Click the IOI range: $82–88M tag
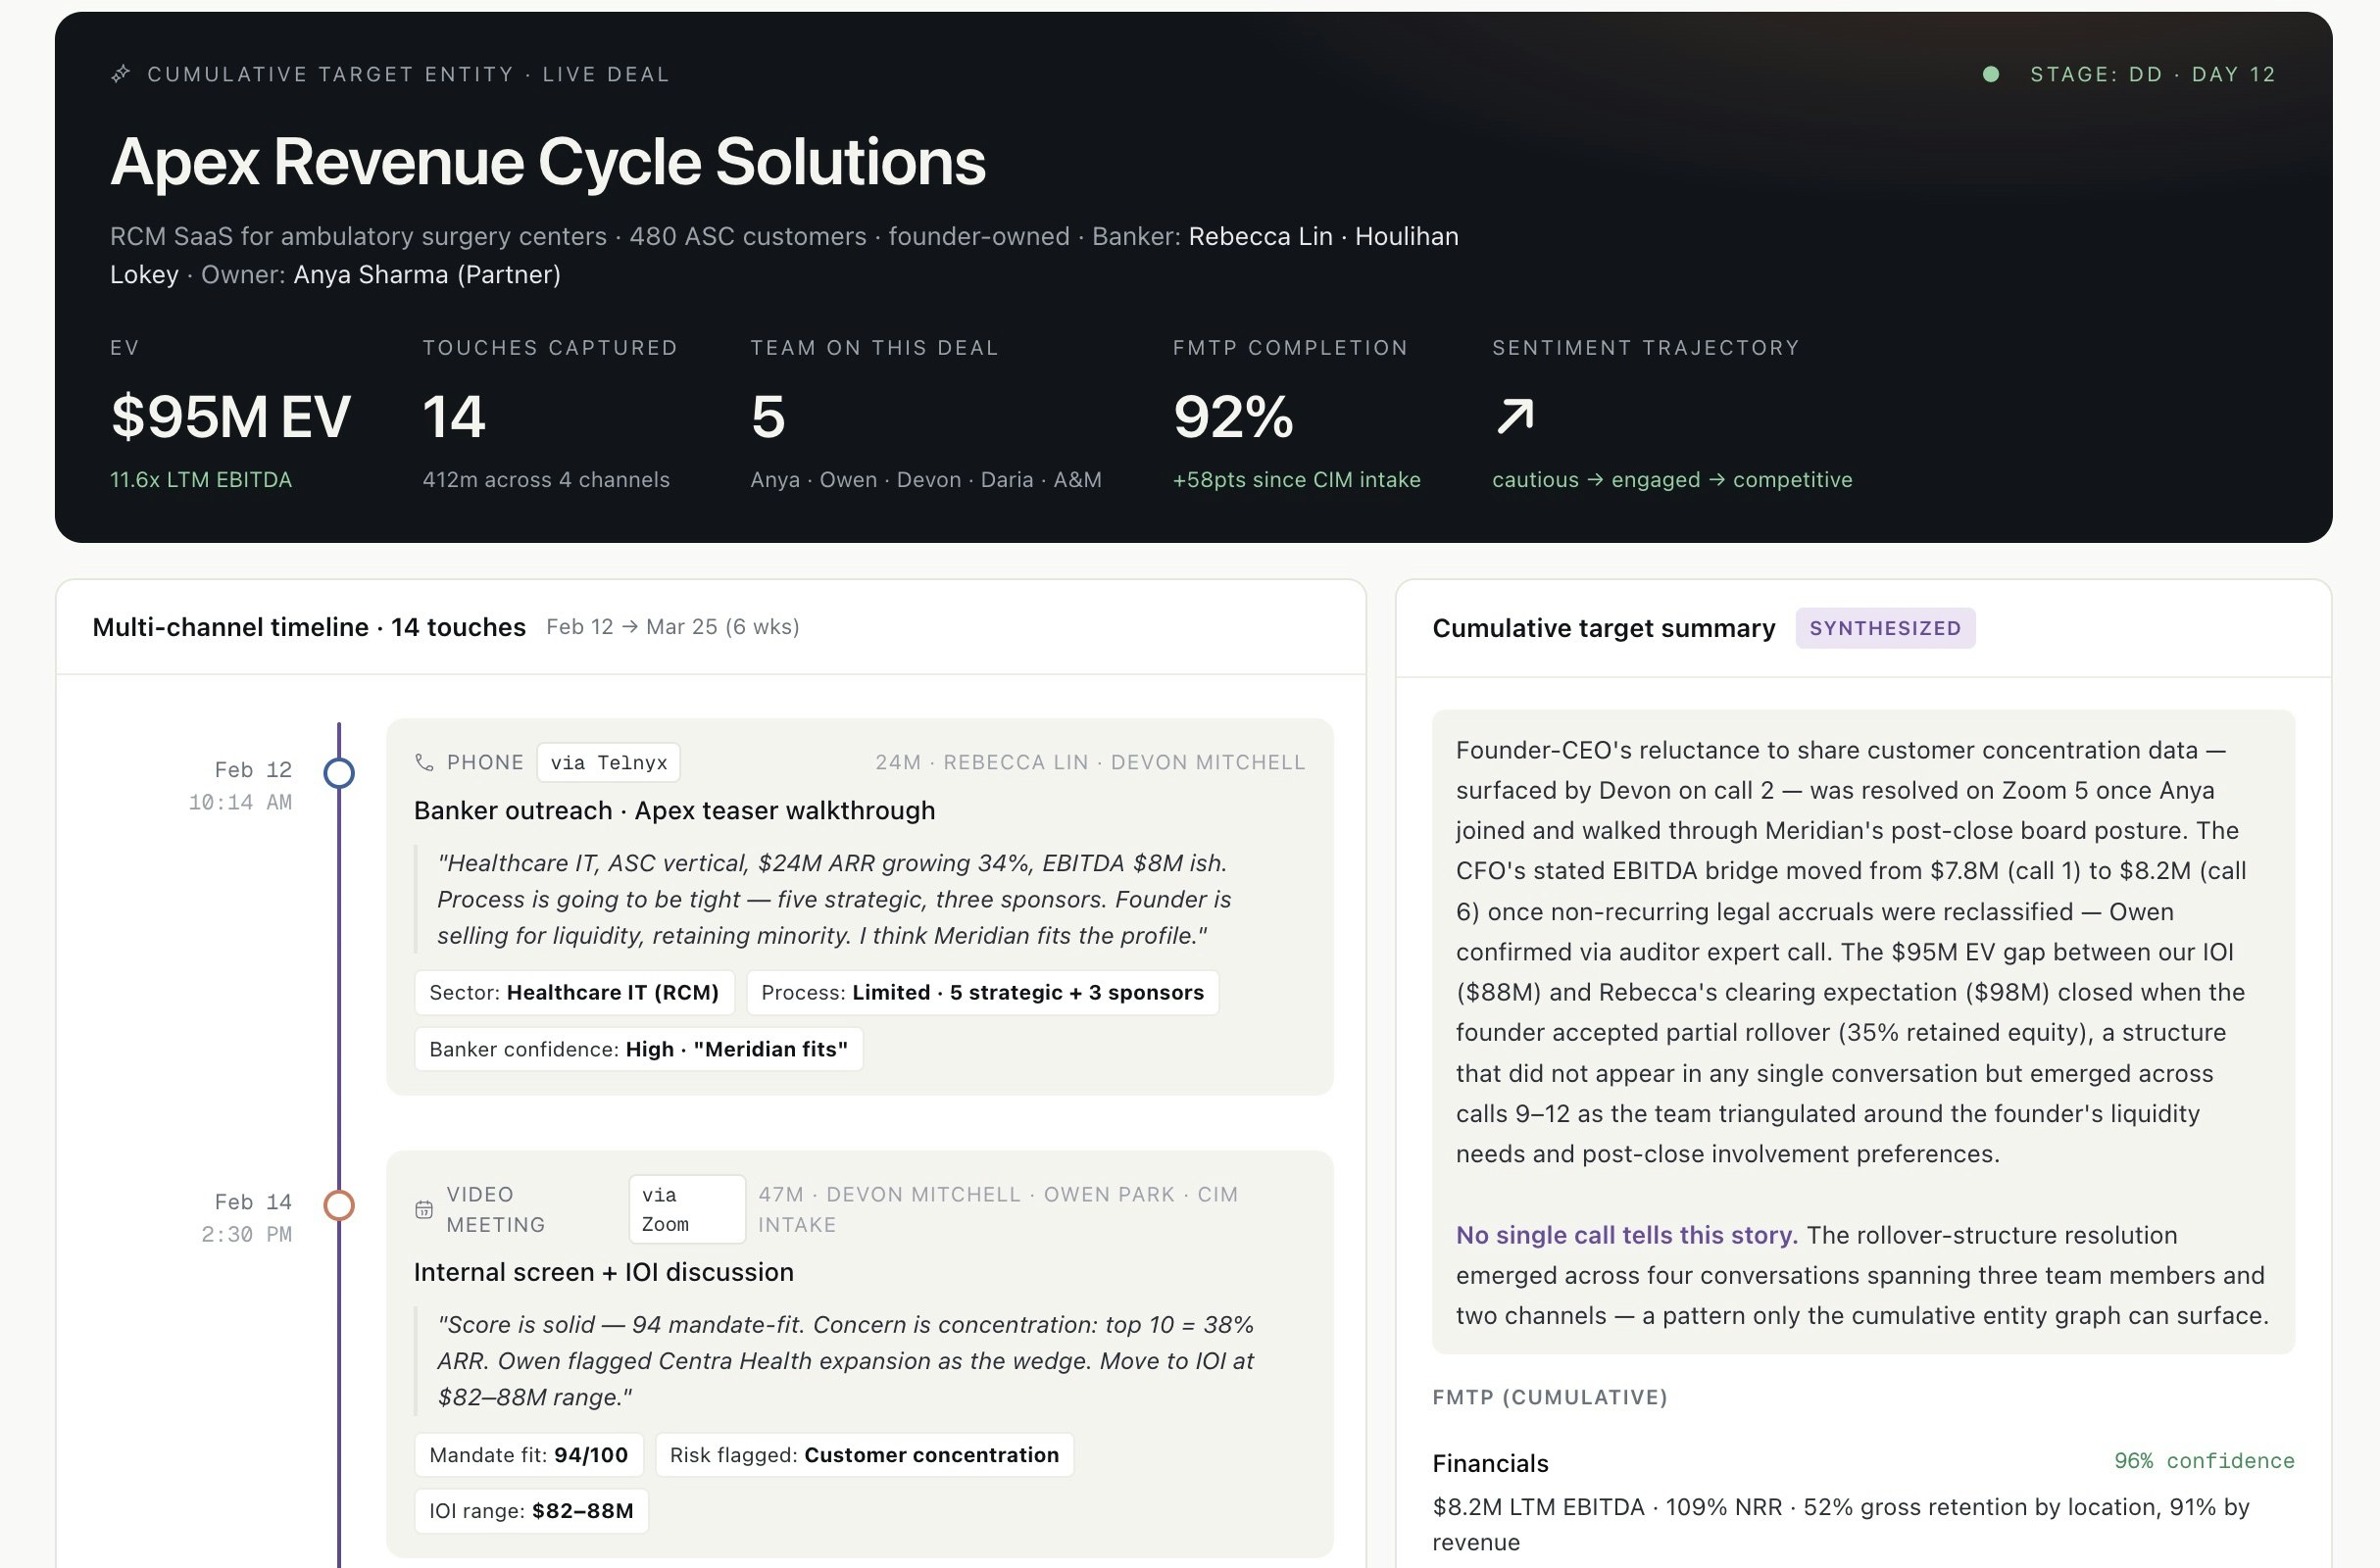 pos(531,1511)
